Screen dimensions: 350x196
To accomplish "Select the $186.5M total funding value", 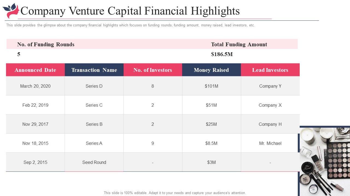I will (222, 54).
